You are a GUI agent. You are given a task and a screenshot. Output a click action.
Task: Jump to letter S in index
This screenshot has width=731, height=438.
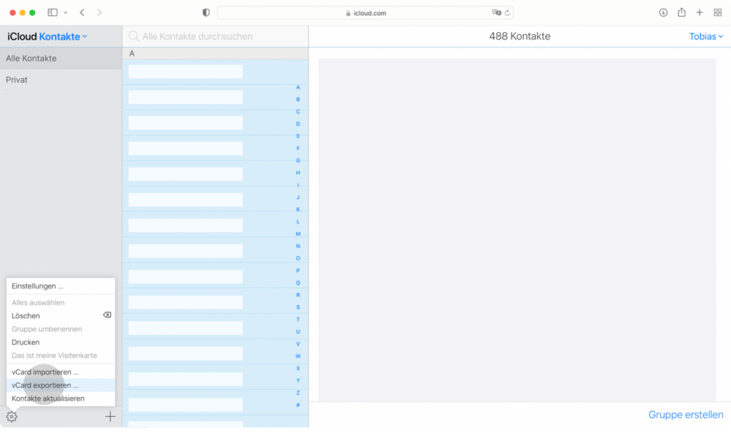[x=298, y=307]
